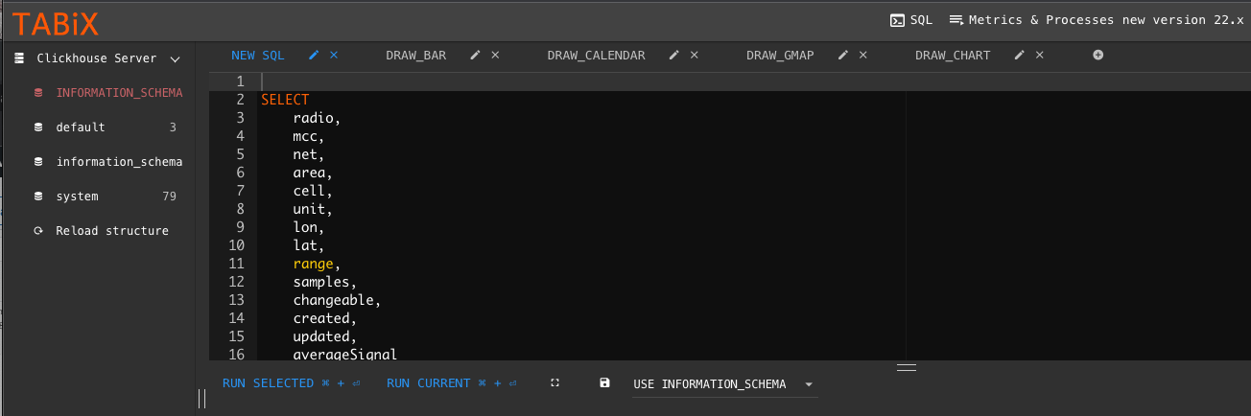
Task: Click the word area on line 6
Action: point(310,173)
